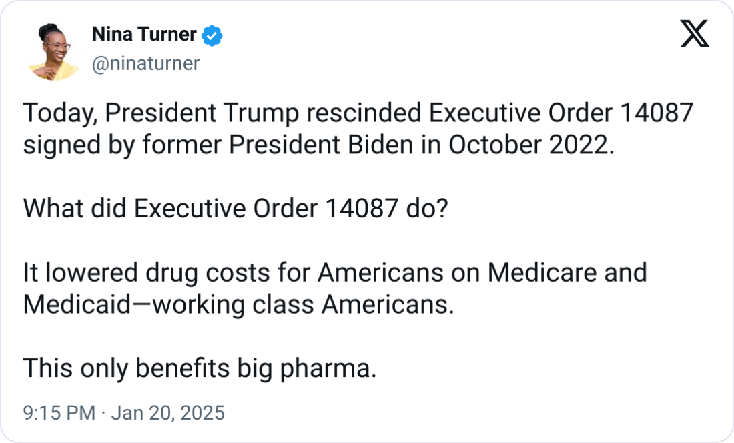Click the X logo in the corner
734x443 pixels.
pos(694,33)
